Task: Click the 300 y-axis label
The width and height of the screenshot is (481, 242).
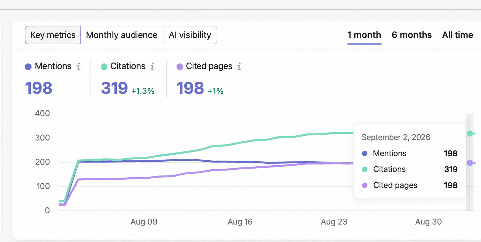Action: coord(42,138)
